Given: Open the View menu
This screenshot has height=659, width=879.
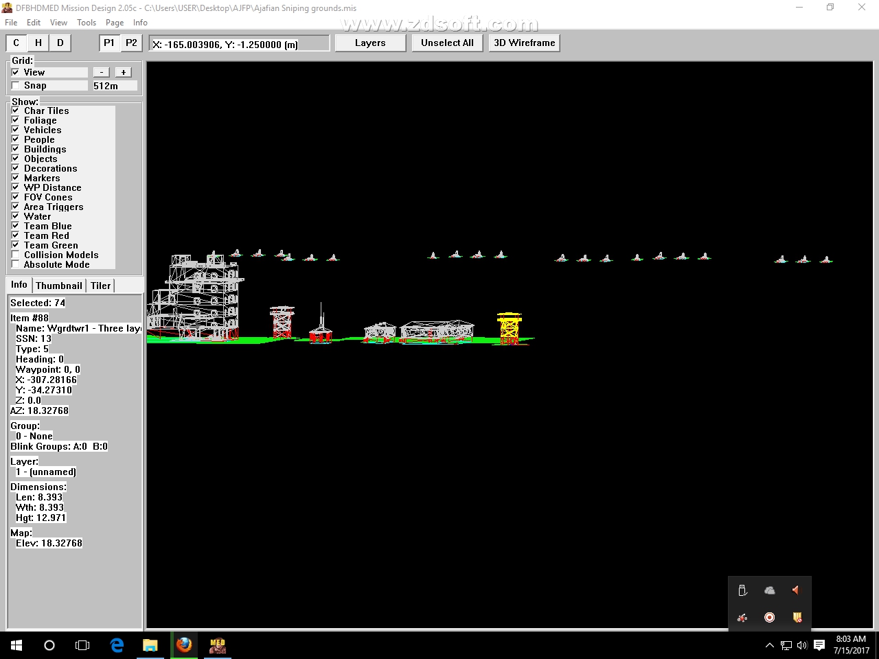Looking at the screenshot, I should coord(58,23).
